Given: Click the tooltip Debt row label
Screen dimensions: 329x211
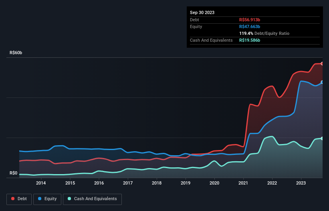Looking at the screenshot, I should click(x=194, y=20).
